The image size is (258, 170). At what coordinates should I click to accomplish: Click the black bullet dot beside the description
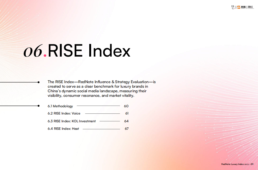[x=39, y=82]
